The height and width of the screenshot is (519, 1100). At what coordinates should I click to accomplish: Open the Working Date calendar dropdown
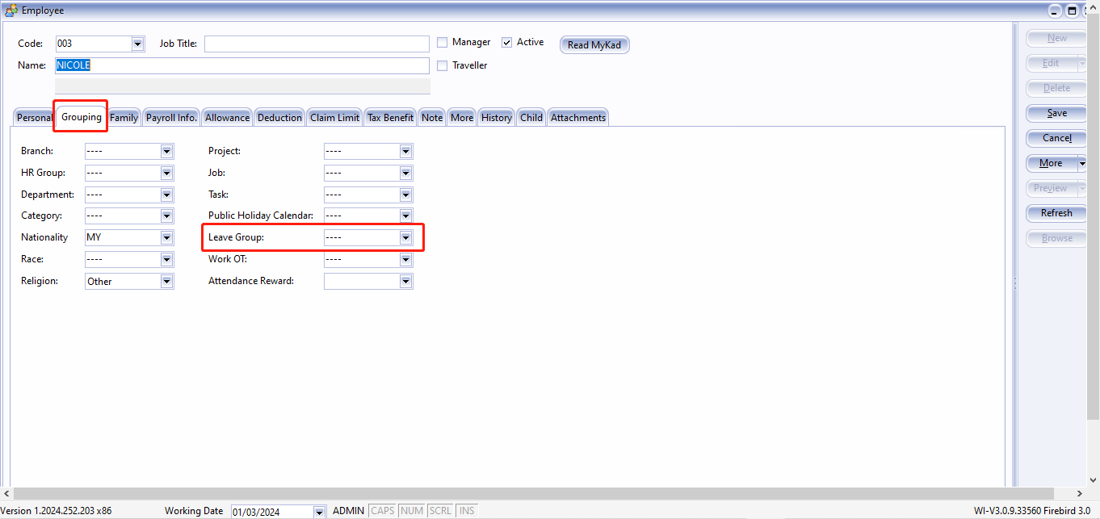(x=319, y=511)
